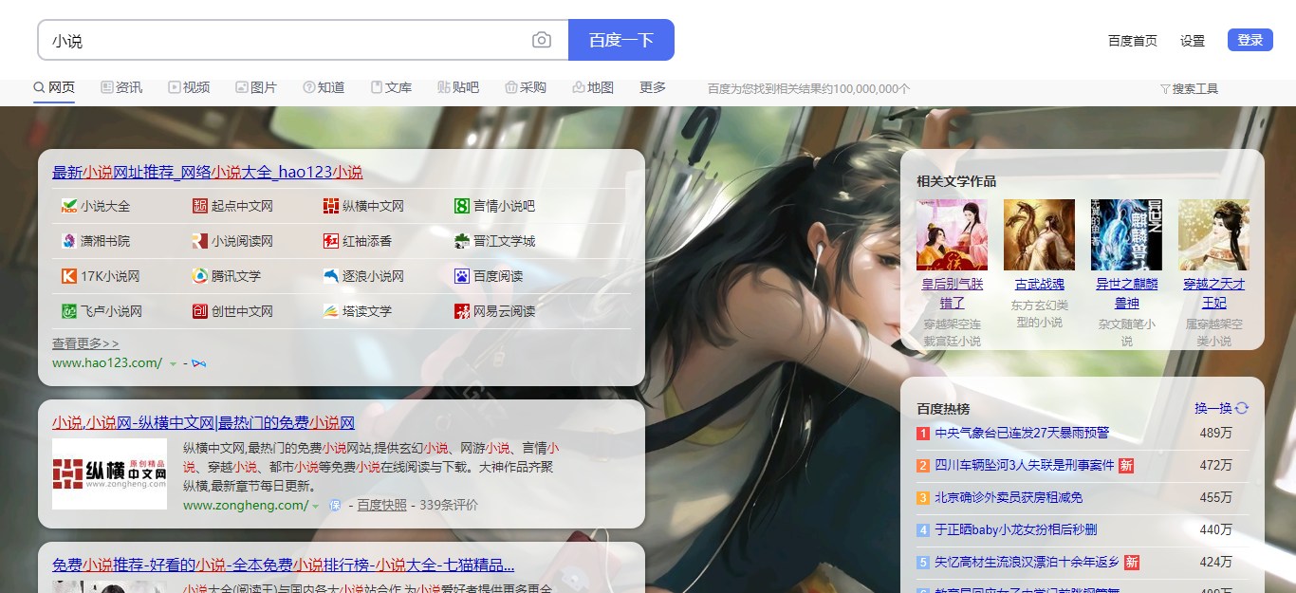This screenshot has height=593, width=1296.
Task: Switch to the 视频 search tab
Action: coord(189,86)
